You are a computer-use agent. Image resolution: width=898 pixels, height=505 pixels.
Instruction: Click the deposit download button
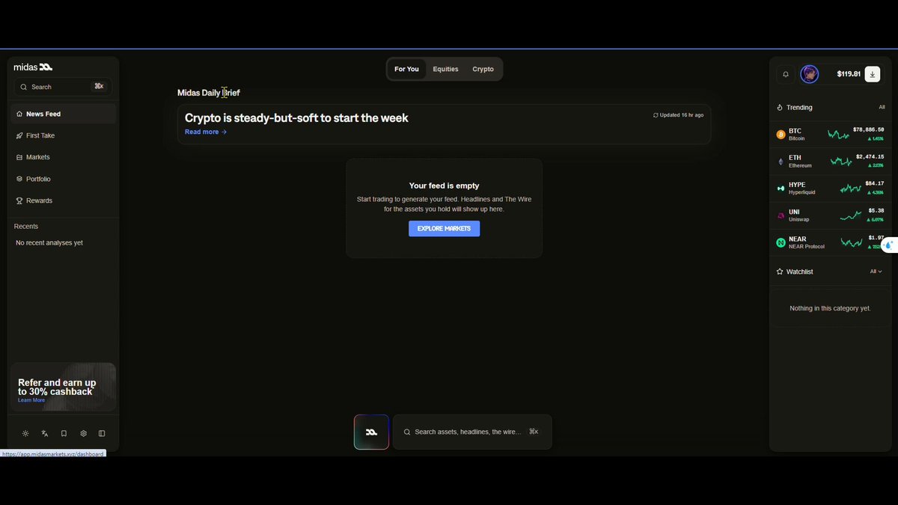tap(873, 74)
